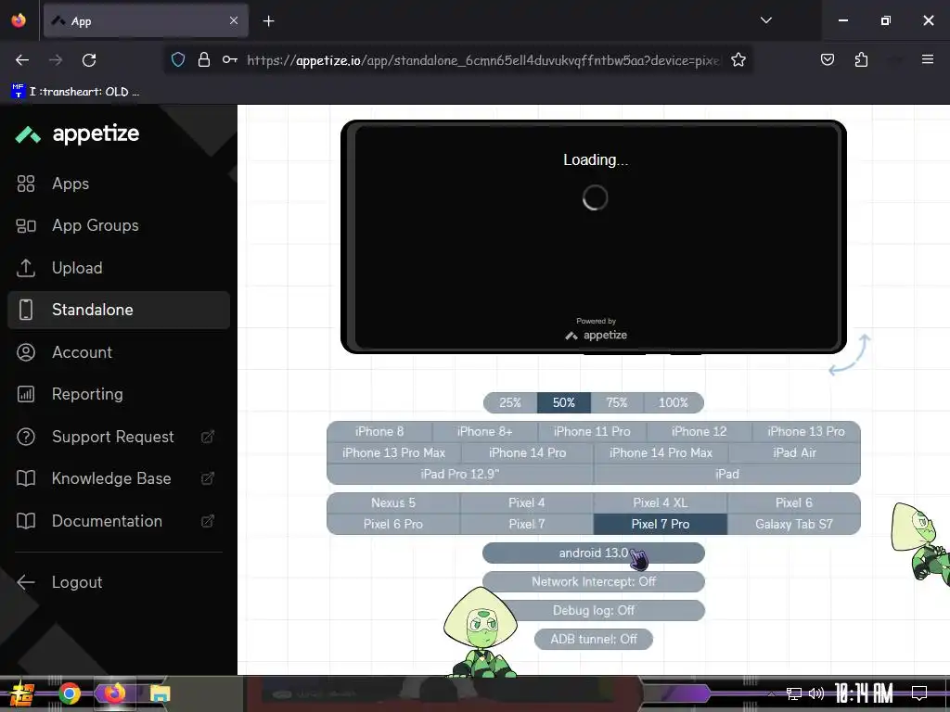Click the external link icon beside Knowledge Base

pyautogui.click(x=207, y=478)
